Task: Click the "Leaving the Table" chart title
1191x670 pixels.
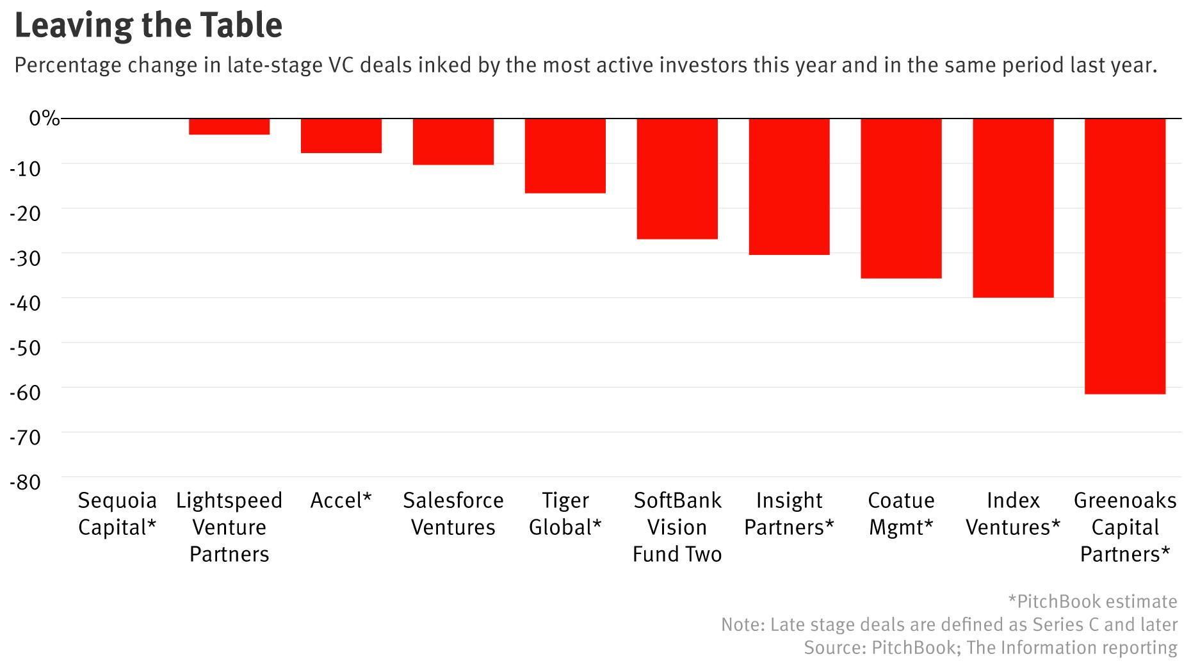Action: (x=148, y=26)
